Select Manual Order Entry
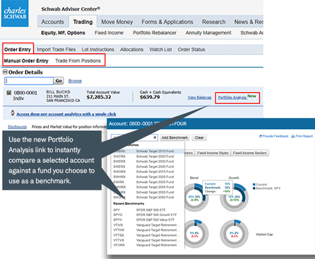The height and width of the screenshot is (259, 315). [26, 61]
